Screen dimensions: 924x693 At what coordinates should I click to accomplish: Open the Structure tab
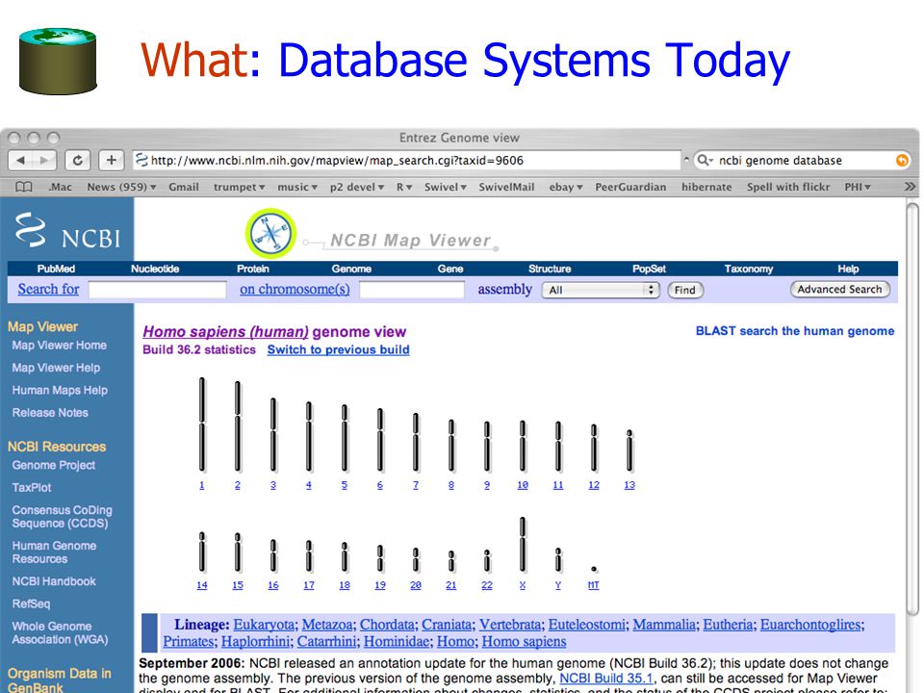[550, 269]
